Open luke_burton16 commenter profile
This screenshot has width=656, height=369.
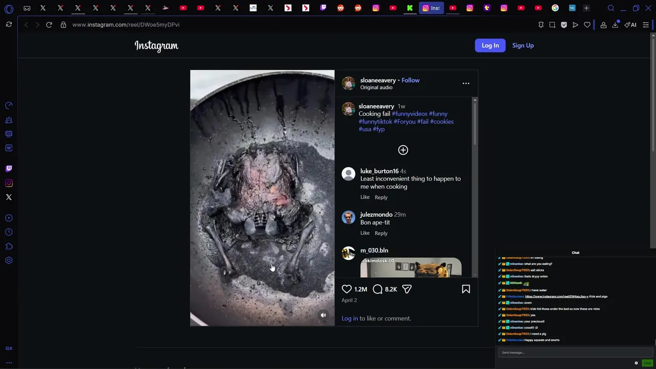point(379,171)
